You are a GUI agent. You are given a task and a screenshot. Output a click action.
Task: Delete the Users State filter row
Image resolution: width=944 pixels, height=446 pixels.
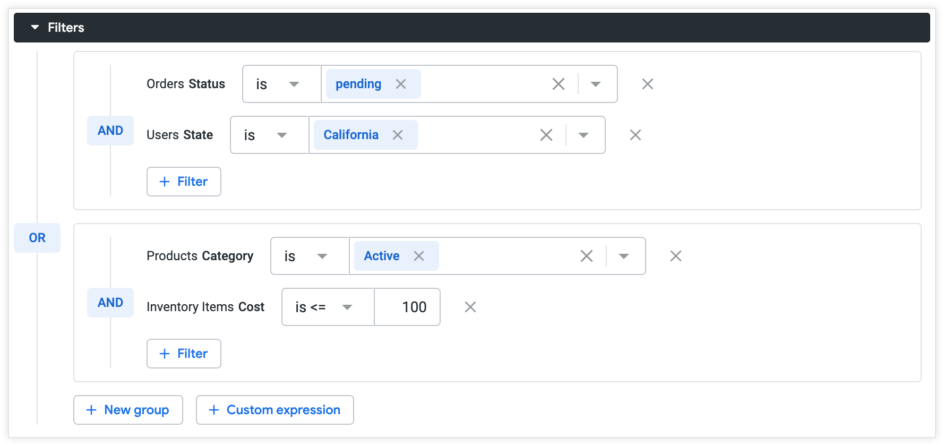[x=636, y=135]
